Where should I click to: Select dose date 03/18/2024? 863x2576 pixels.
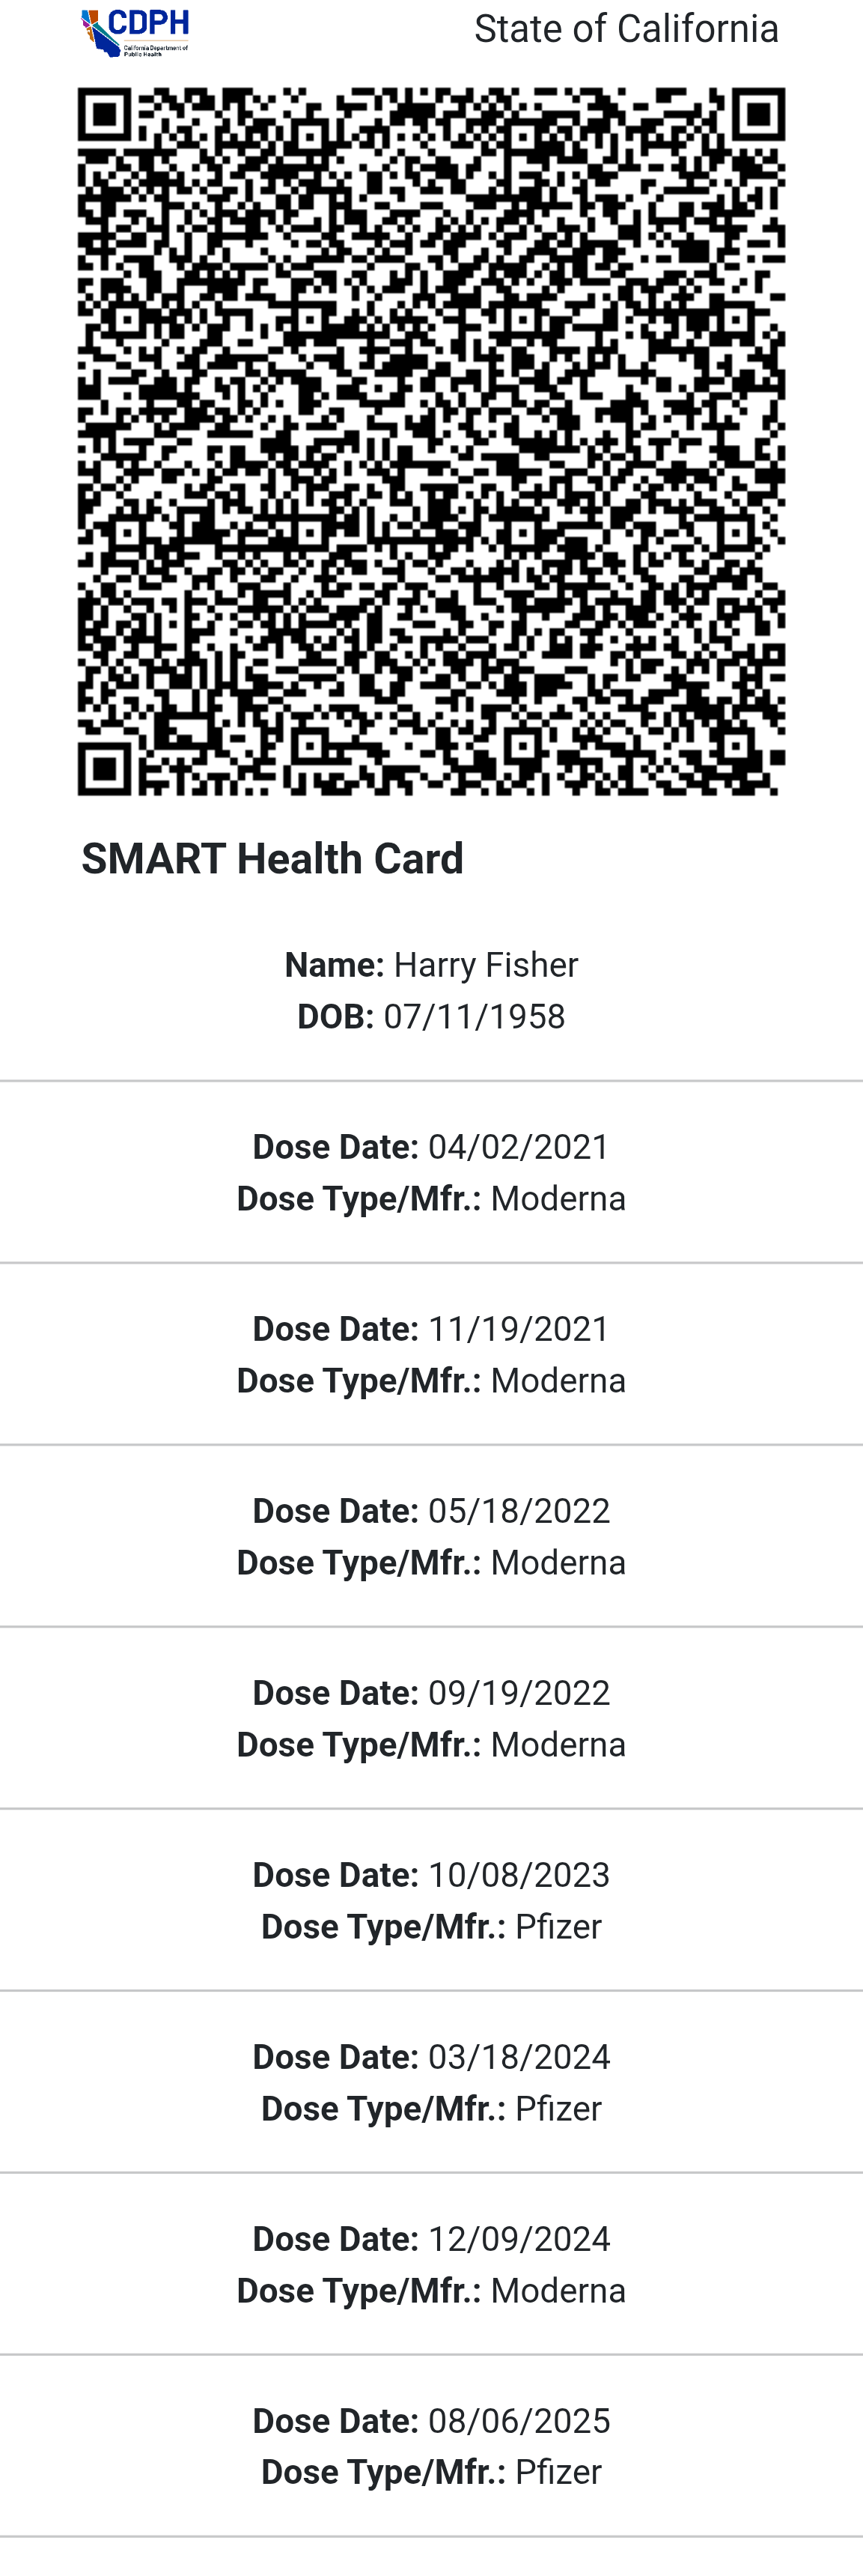(519, 2057)
